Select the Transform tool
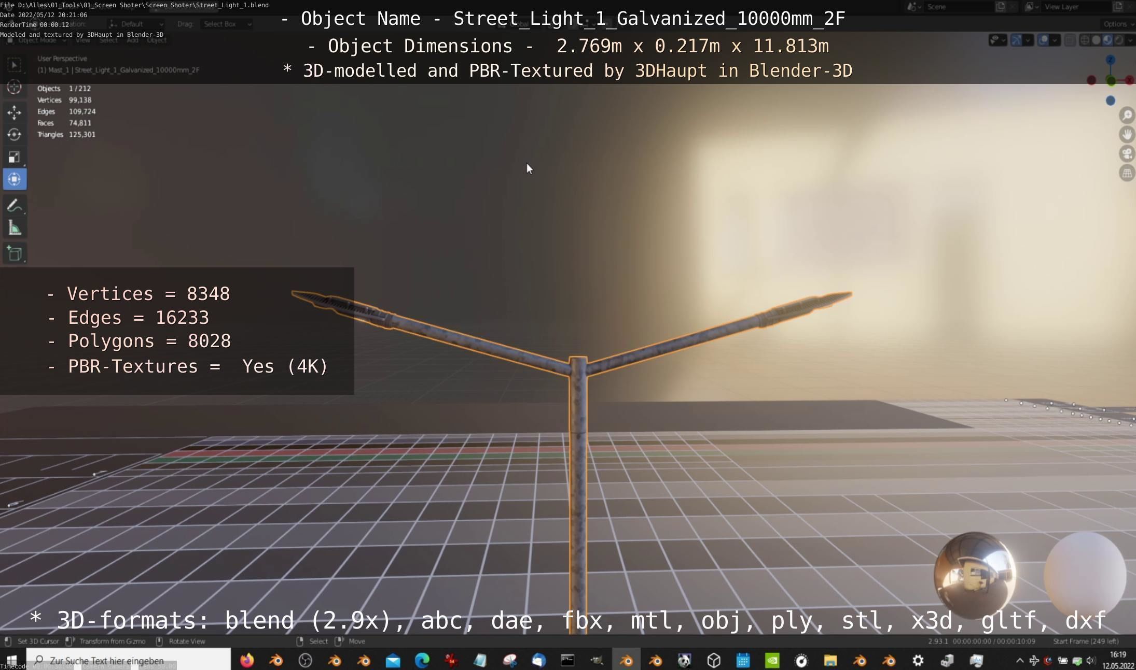Screen dimensions: 1136x670 pos(14,179)
